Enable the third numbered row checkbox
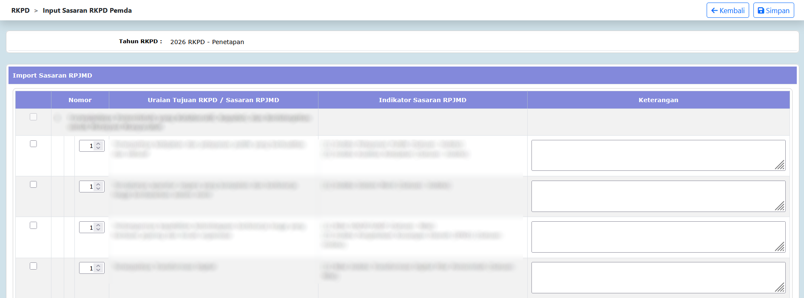Viewport: 804px width, 298px height. 34,226
